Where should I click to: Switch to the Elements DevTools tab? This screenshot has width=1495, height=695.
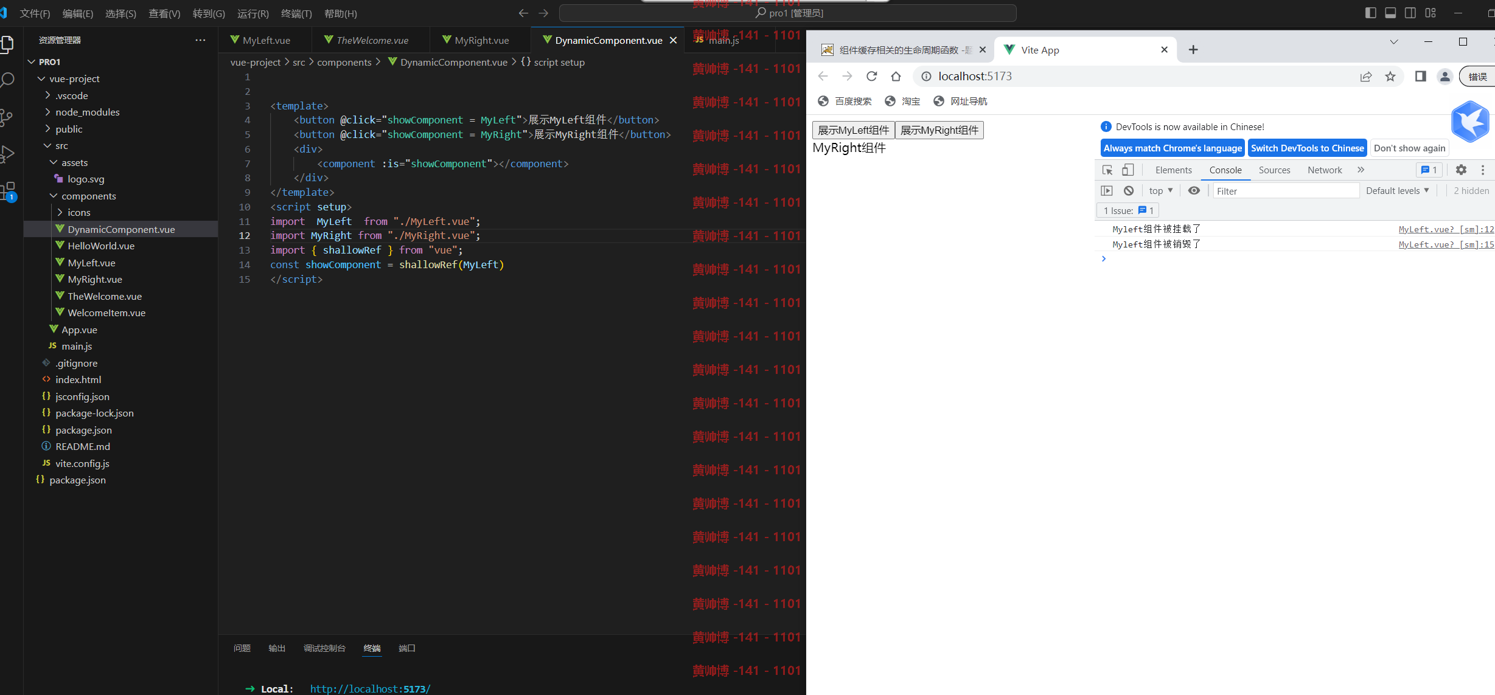[x=1173, y=170]
